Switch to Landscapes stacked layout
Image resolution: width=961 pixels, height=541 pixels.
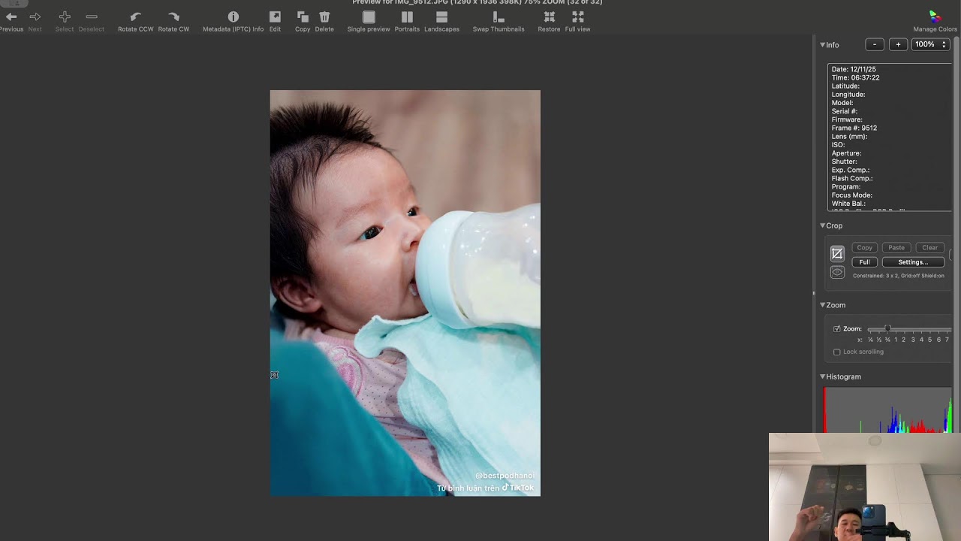click(x=441, y=17)
